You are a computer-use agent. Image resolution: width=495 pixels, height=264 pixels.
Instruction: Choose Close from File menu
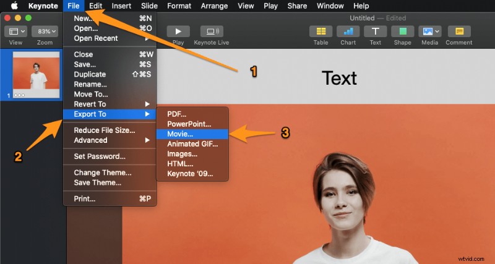click(110, 54)
